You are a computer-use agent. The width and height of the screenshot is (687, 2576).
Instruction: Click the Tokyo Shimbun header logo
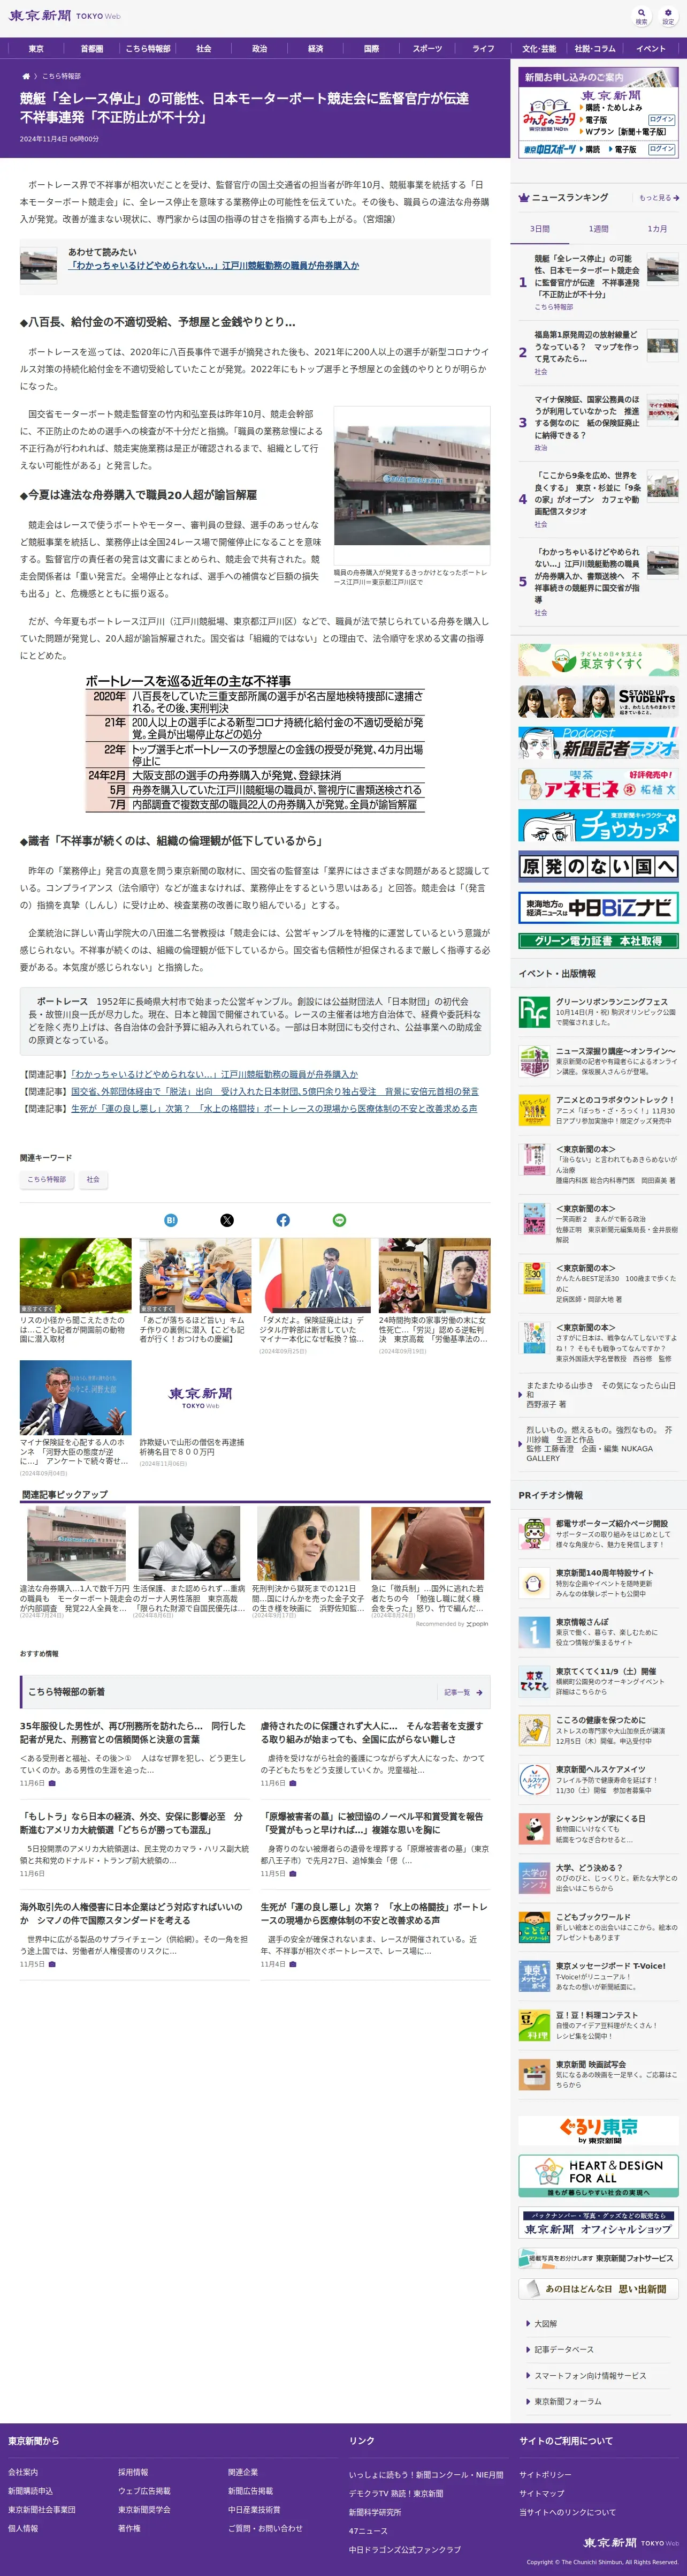(65, 16)
